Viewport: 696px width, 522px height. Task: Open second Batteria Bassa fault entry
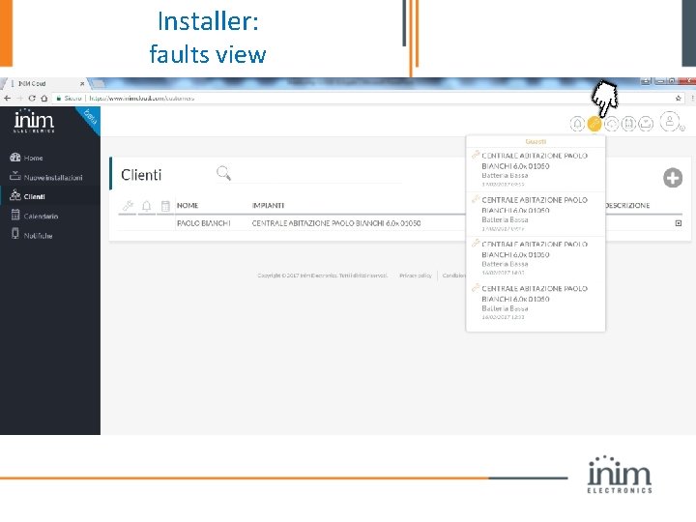click(x=536, y=214)
